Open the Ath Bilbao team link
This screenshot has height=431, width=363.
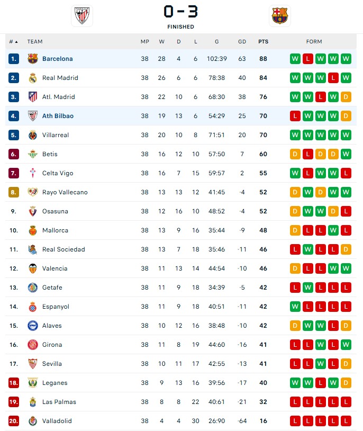(x=58, y=116)
